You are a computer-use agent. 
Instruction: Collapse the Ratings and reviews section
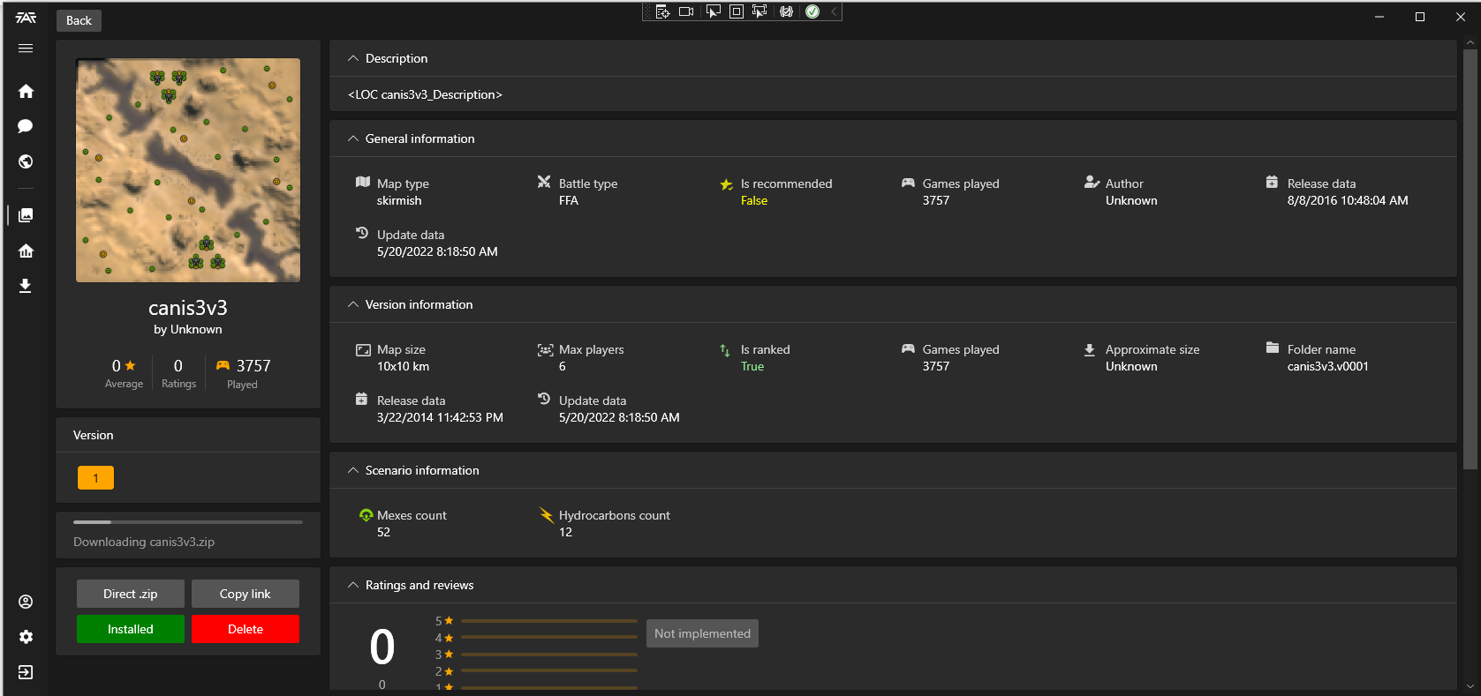pyautogui.click(x=353, y=585)
